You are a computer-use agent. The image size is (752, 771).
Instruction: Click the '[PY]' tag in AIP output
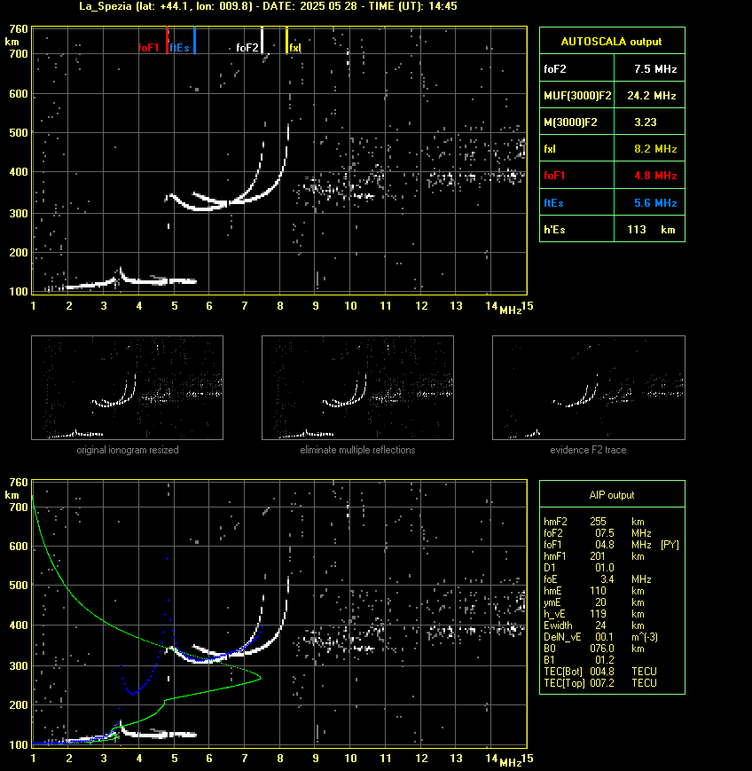click(x=670, y=545)
